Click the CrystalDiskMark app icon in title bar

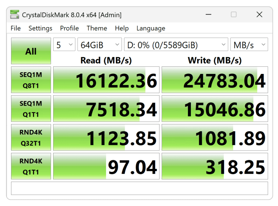pos(15,15)
